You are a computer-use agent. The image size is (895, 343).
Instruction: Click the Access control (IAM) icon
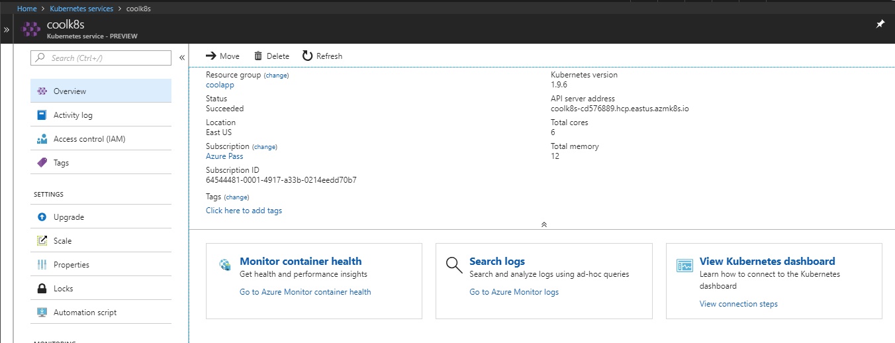click(x=42, y=139)
